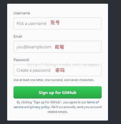Image resolution: width=121 pixels, height=124 pixels.
Task: Click the 'Create a password' placeholder text
Action: 33,70
